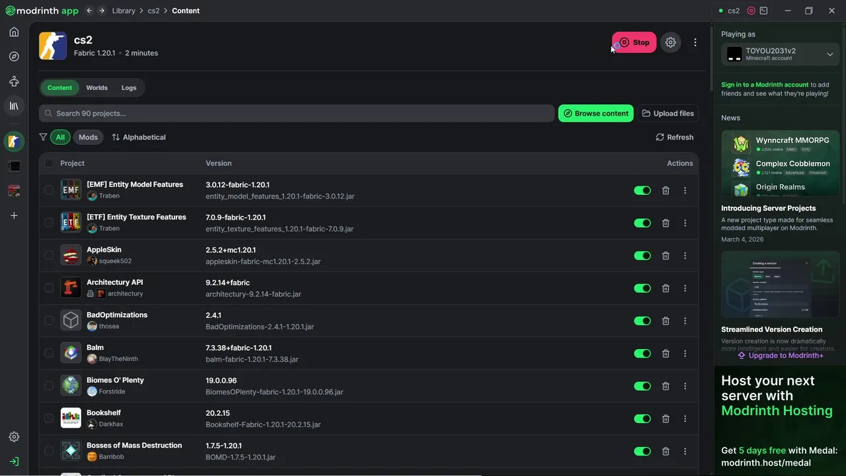Open the Alphabetical sort dropdown
This screenshot has height=476, width=846.
(x=139, y=138)
